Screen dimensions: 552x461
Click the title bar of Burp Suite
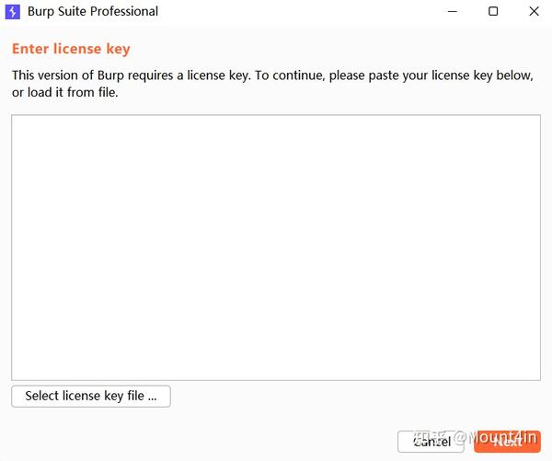click(276, 12)
